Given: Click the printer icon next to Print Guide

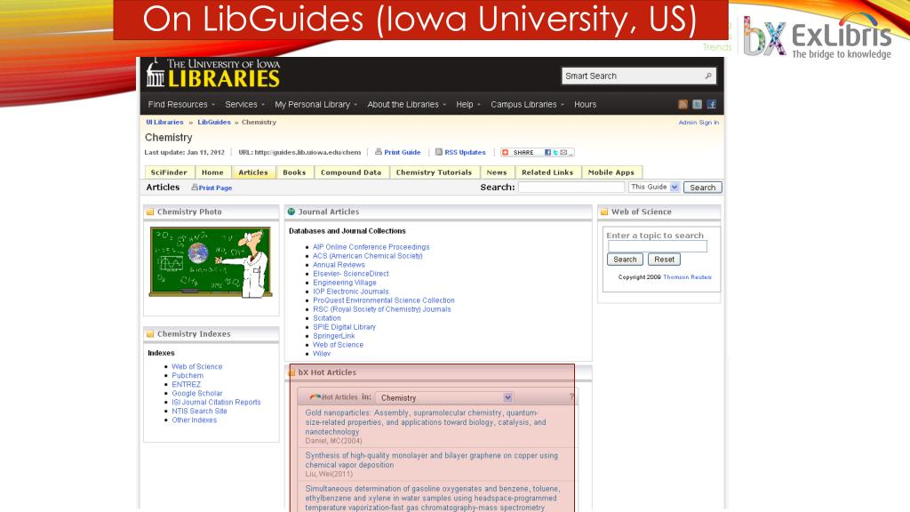Looking at the screenshot, I should 379,152.
